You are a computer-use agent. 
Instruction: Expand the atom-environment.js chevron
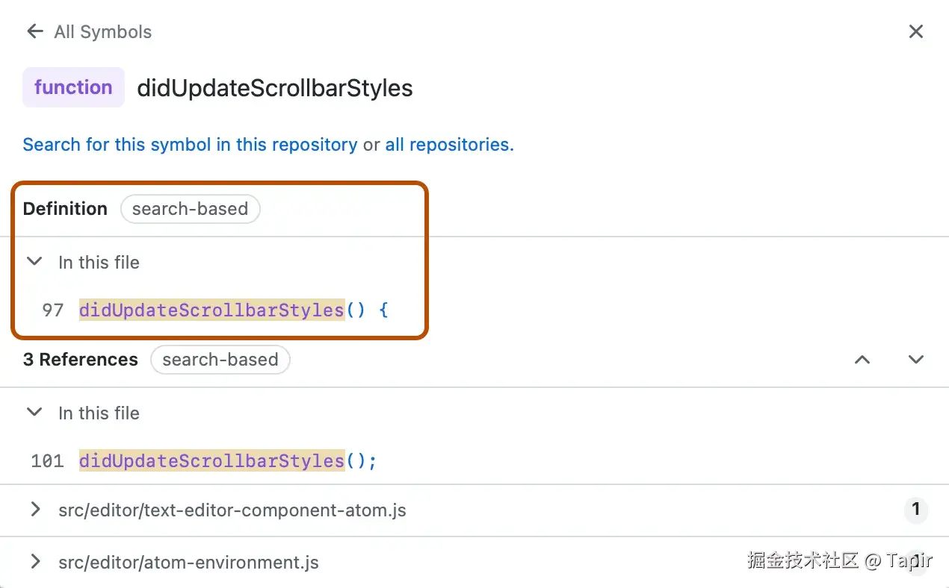click(34, 562)
